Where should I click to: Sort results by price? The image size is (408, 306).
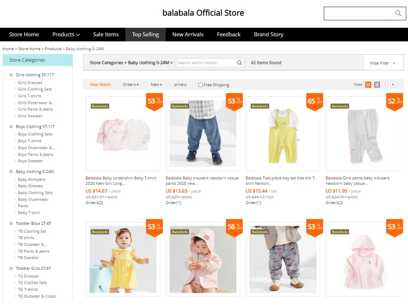[180, 84]
